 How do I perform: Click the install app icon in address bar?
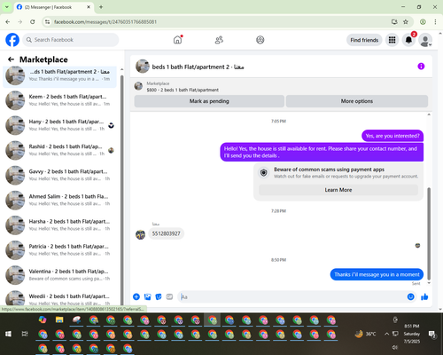394,22
